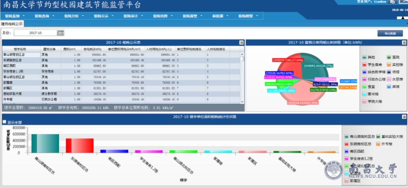Image resolution: width=408 pixels, height=188 pixels.
Task: Click the user settings icon near login name
Action: click(x=392, y=2)
